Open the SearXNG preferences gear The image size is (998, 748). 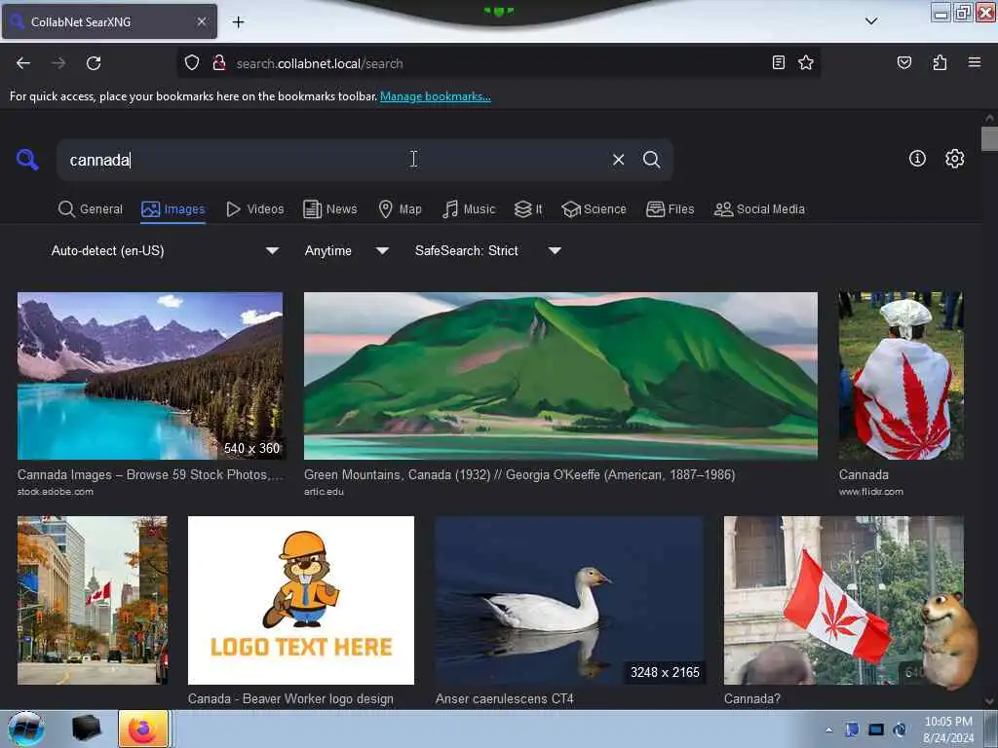[x=954, y=159]
